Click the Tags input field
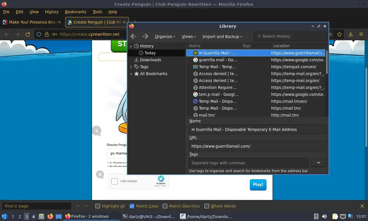Image resolution: width=368 pixels, height=221 pixels. point(248,163)
